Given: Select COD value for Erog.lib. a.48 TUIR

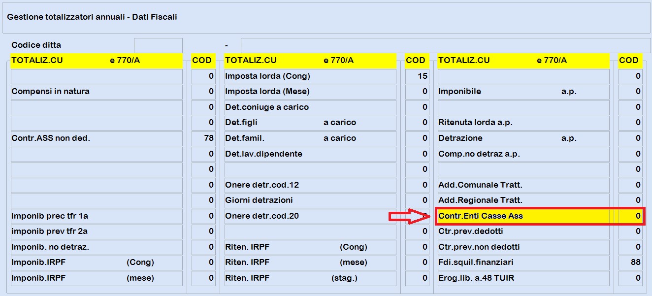Looking at the screenshot, I should (630, 278).
